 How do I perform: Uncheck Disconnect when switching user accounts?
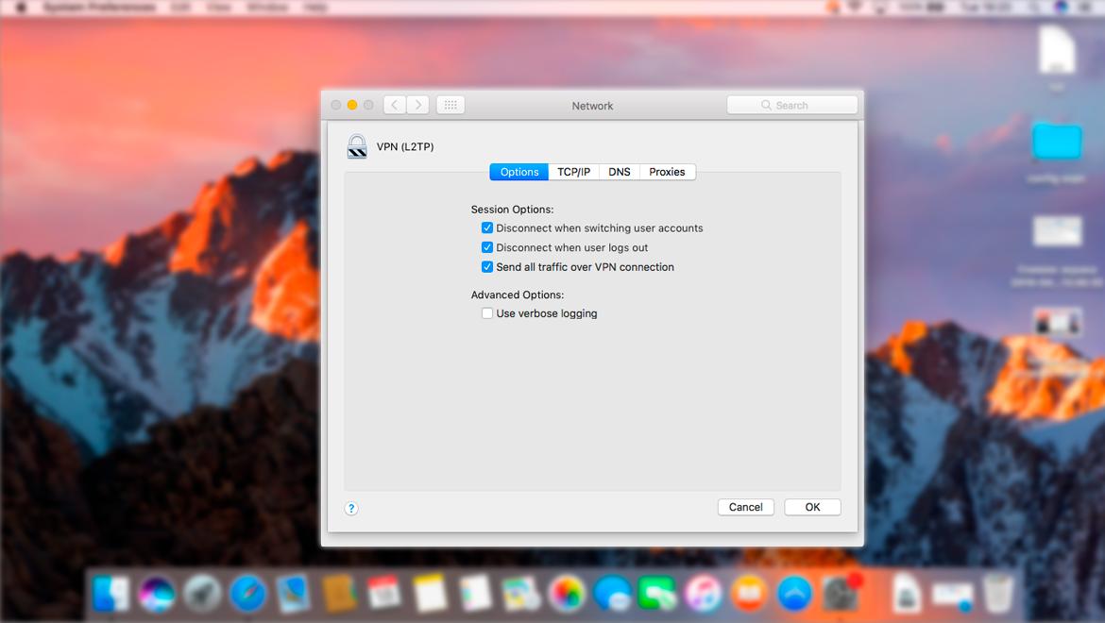pos(487,228)
